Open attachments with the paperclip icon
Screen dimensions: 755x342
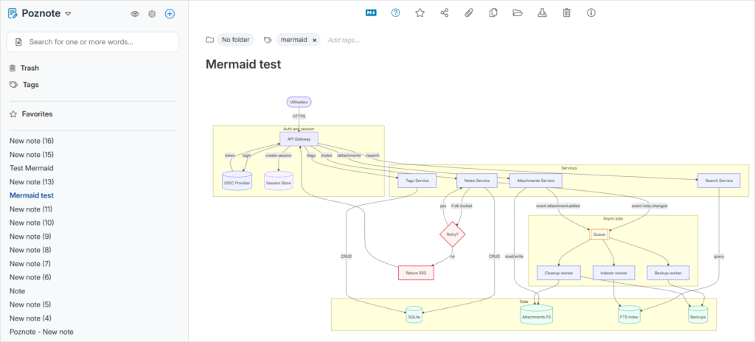click(x=468, y=13)
